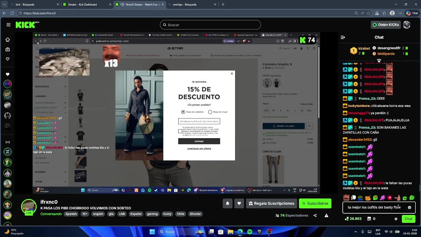Report the stream with warning triangle
The width and height of the screenshot is (421, 237).
tap(326, 216)
